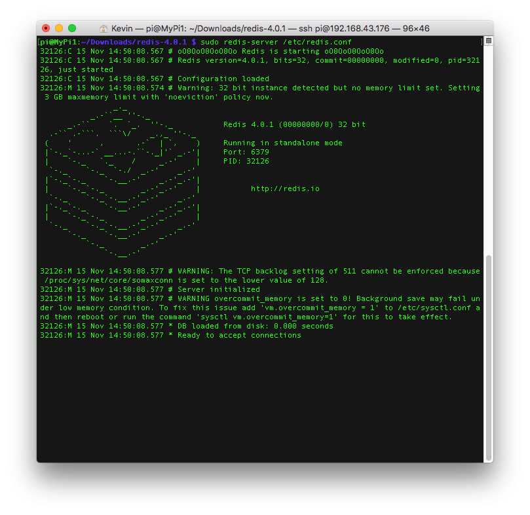Click the '3 GB maxmemory limit' line
Image resolution: width=530 pixels, height=515 pixels.
click(x=159, y=98)
